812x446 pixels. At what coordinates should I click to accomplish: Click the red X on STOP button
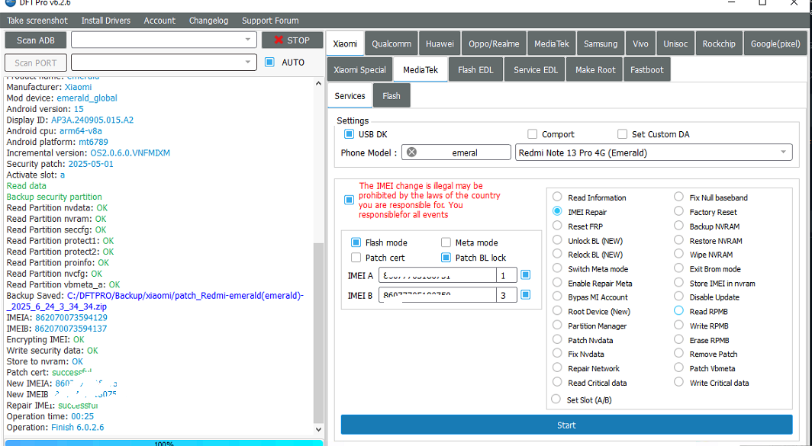click(x=279, y=40)
